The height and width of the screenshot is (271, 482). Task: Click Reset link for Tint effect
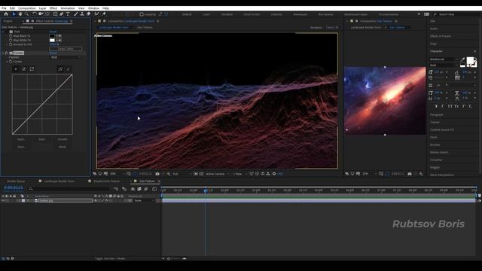coord(53,32)
